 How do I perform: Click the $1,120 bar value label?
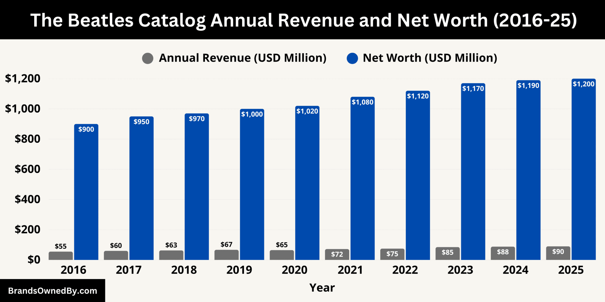coord(418,96)
